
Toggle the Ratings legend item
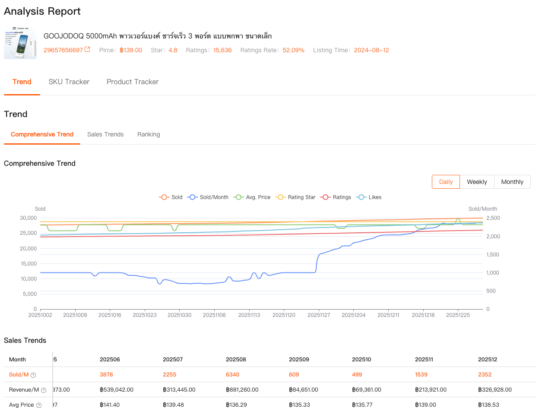336,197
